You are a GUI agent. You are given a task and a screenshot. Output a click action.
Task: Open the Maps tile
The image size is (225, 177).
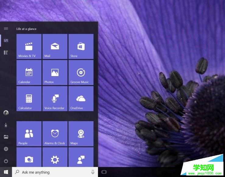81,134
